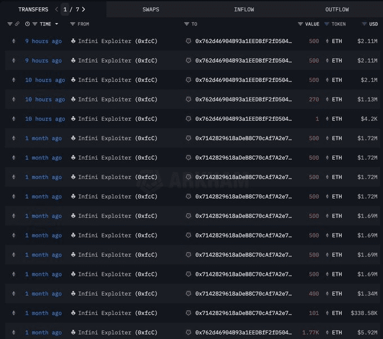Open the VALUE column filter

coord(300,24)
